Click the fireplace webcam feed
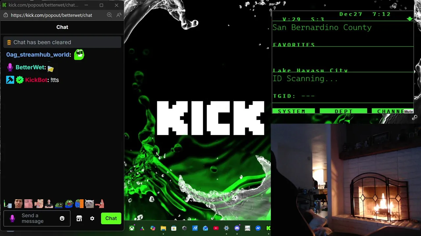This screenshot has width=421, height=236. tap(346, 180)
